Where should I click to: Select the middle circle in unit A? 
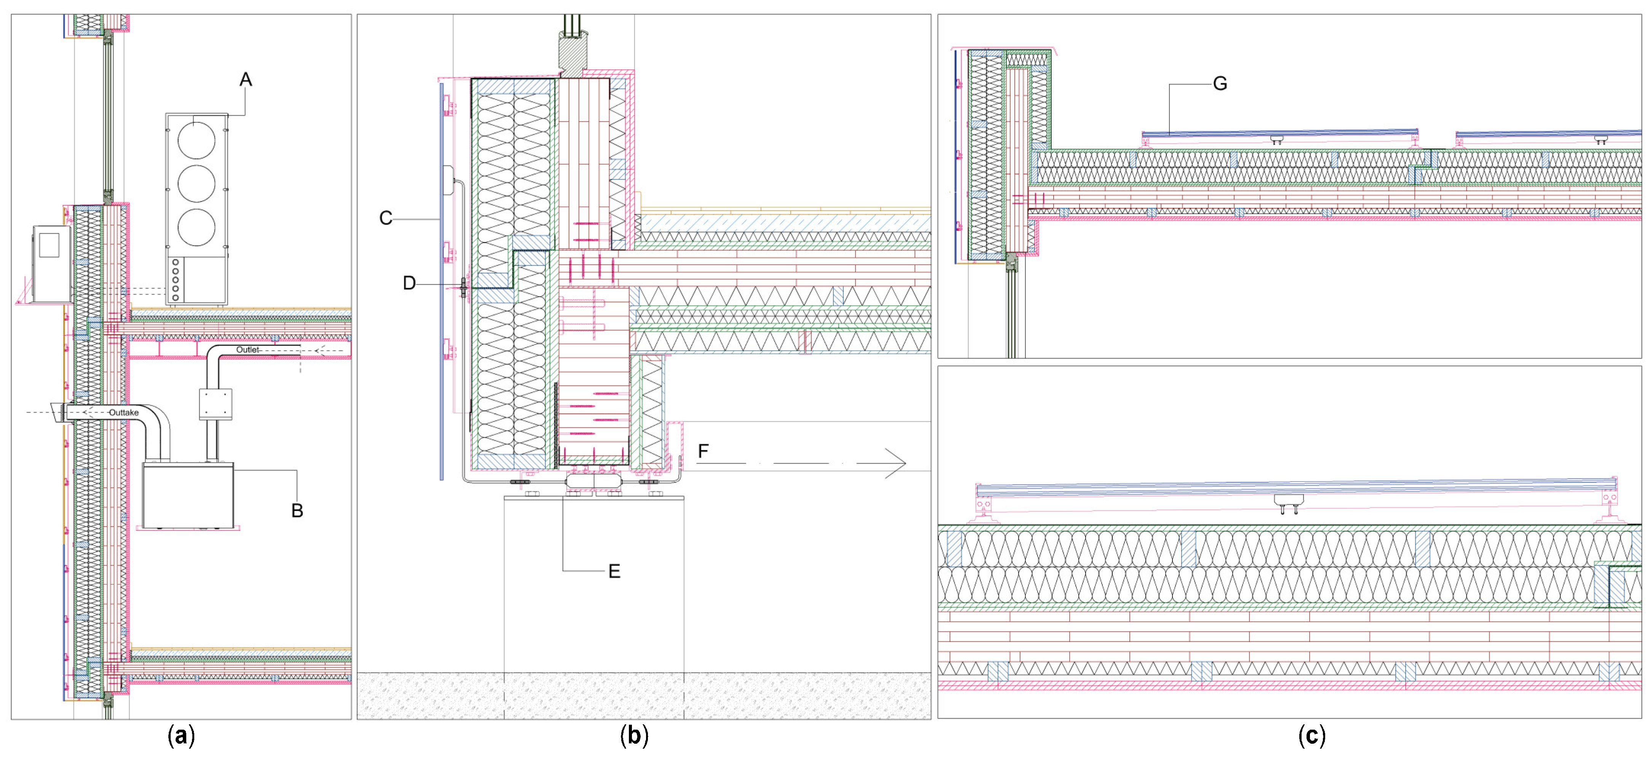click(x=196, y=184)
